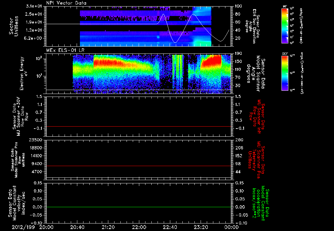
Task: Click the red line in MU Scanner +30V panel
Action: click(138, 126)
